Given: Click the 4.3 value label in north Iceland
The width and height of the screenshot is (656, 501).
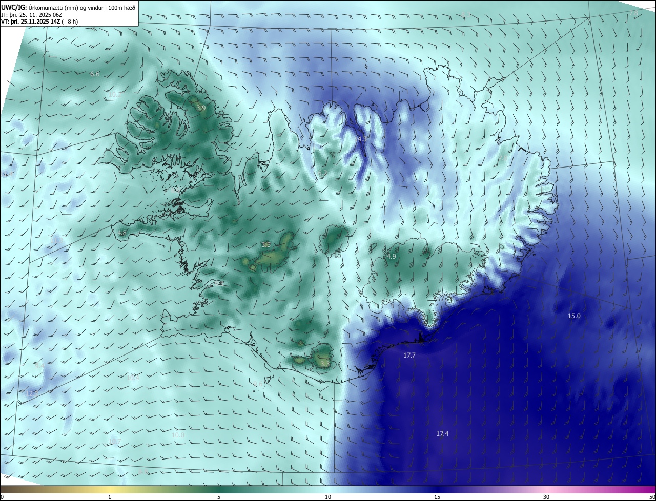Looking at the screenshot, I should pyautogui.click(x=362, y=139).
